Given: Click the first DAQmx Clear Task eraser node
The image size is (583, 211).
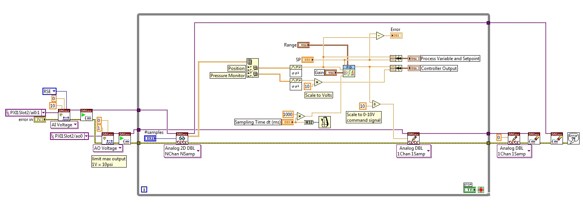Looking at the screenshot, I should pos(534,138).
